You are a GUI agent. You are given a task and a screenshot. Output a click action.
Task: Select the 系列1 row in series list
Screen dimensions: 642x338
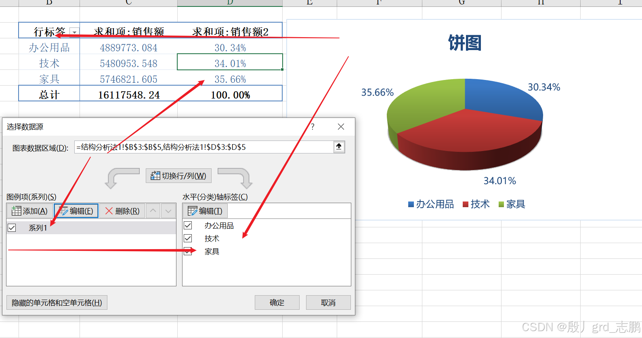[92, 228]
